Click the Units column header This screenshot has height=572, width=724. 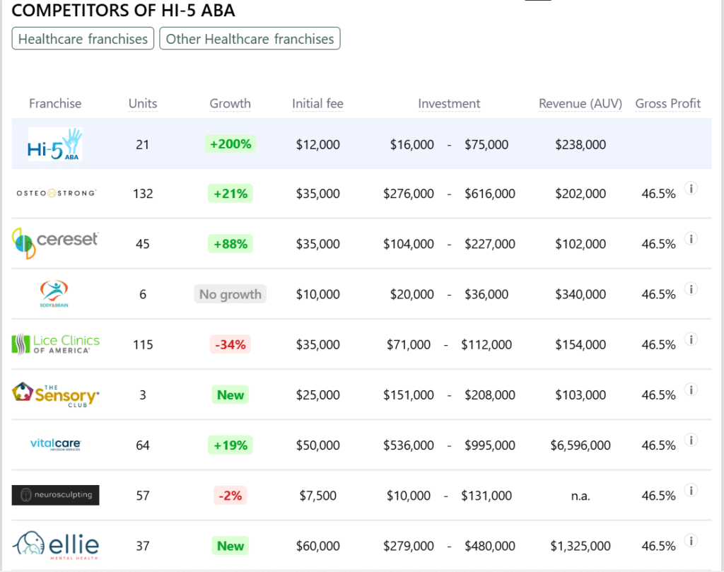coord(143,103)
